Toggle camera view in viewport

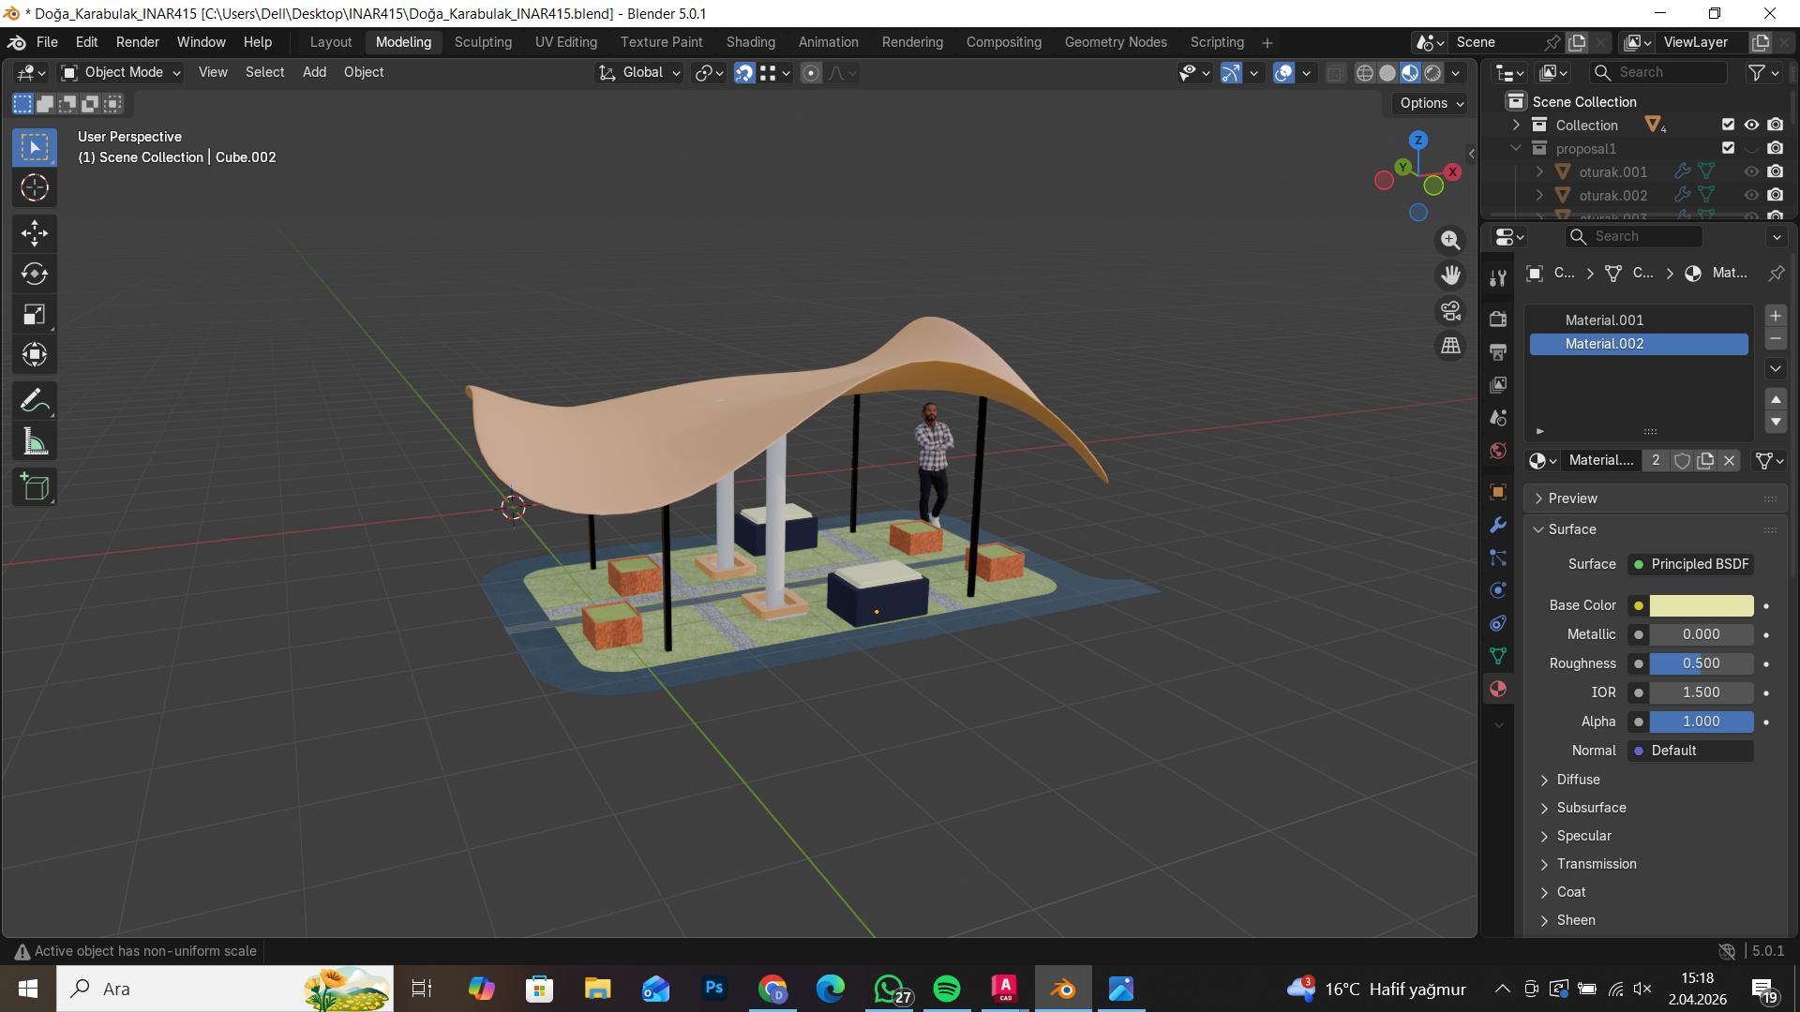(1450, 310)
